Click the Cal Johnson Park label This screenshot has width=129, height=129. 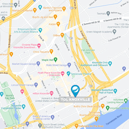[x=88, y=51]
